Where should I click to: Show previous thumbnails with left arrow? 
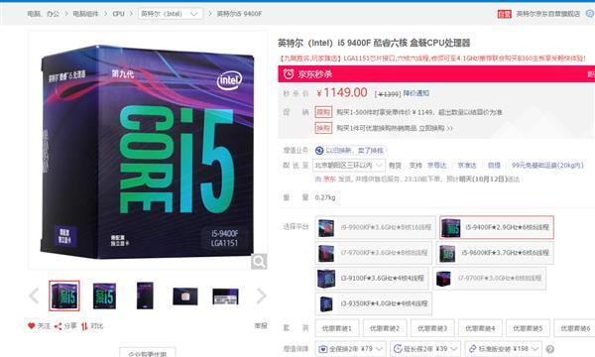(34, 296)
